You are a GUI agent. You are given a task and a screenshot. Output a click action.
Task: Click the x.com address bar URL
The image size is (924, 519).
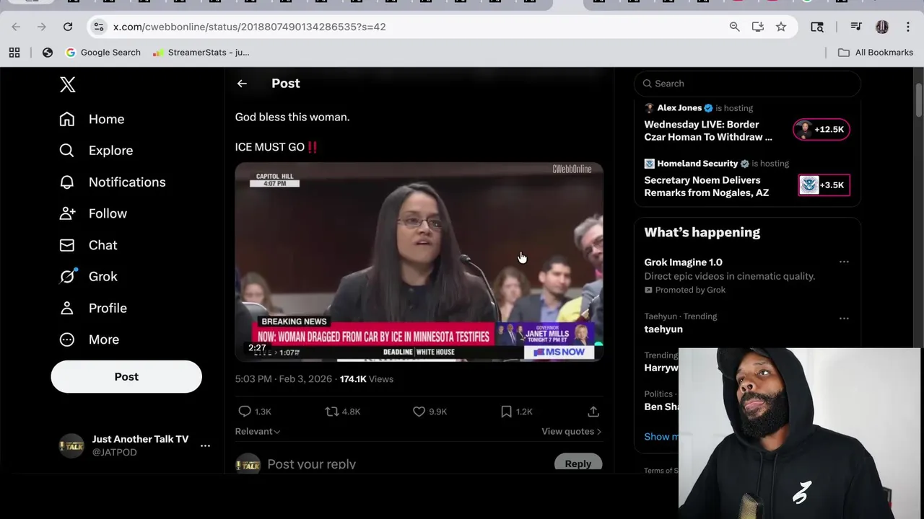(250, 27)
